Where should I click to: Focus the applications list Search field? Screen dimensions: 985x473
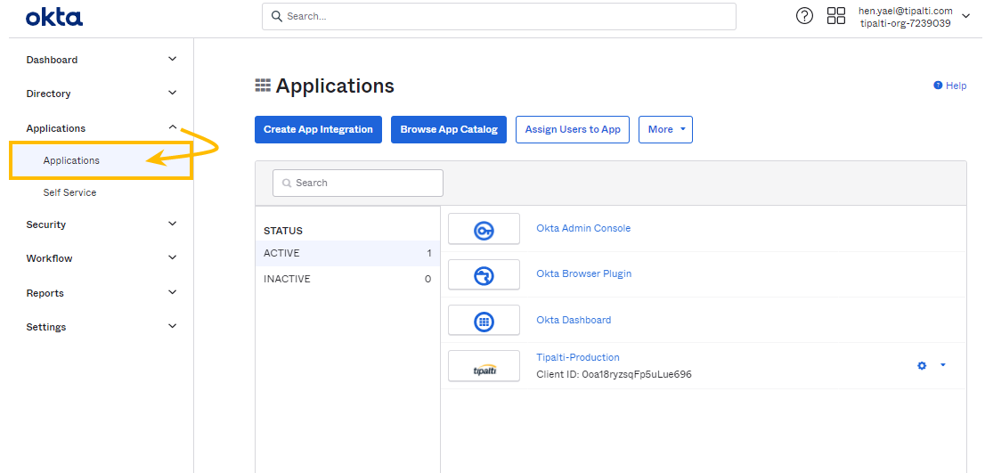click(x=358, y=183)
